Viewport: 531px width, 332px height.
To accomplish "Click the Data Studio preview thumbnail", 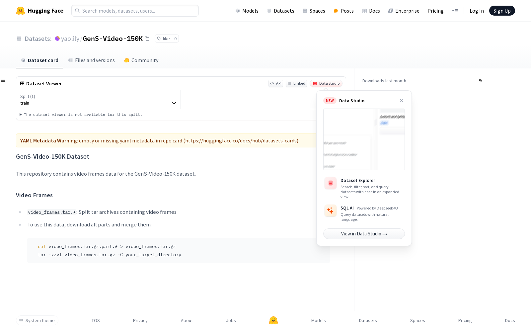I will point(364,139).
